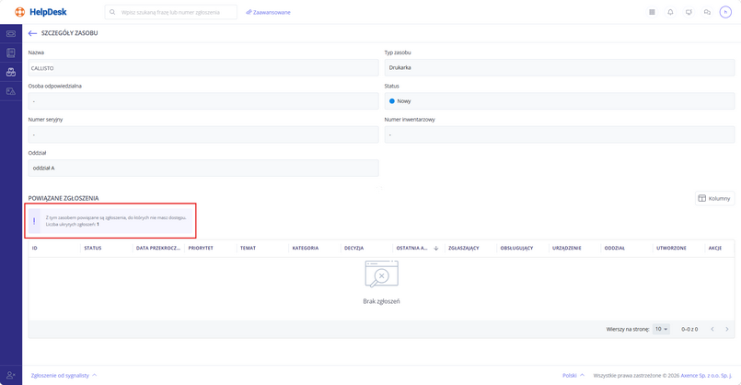Click the HelpDesk logo
The width and height of the screenshot is (741, 385).
click(41, 12)
